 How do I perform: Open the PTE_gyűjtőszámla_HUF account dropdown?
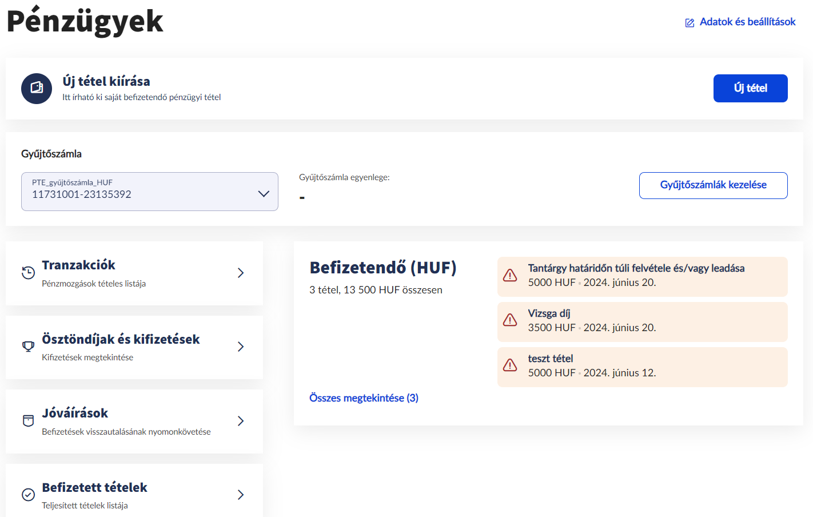click(x=150, y=192)
